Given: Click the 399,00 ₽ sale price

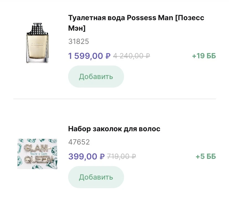Looking at the screenshot, I should pos(86,157).
